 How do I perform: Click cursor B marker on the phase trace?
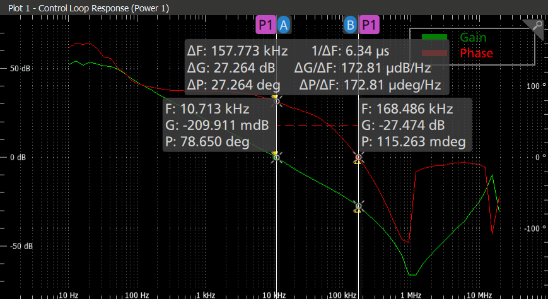click(x=358, y=157)
